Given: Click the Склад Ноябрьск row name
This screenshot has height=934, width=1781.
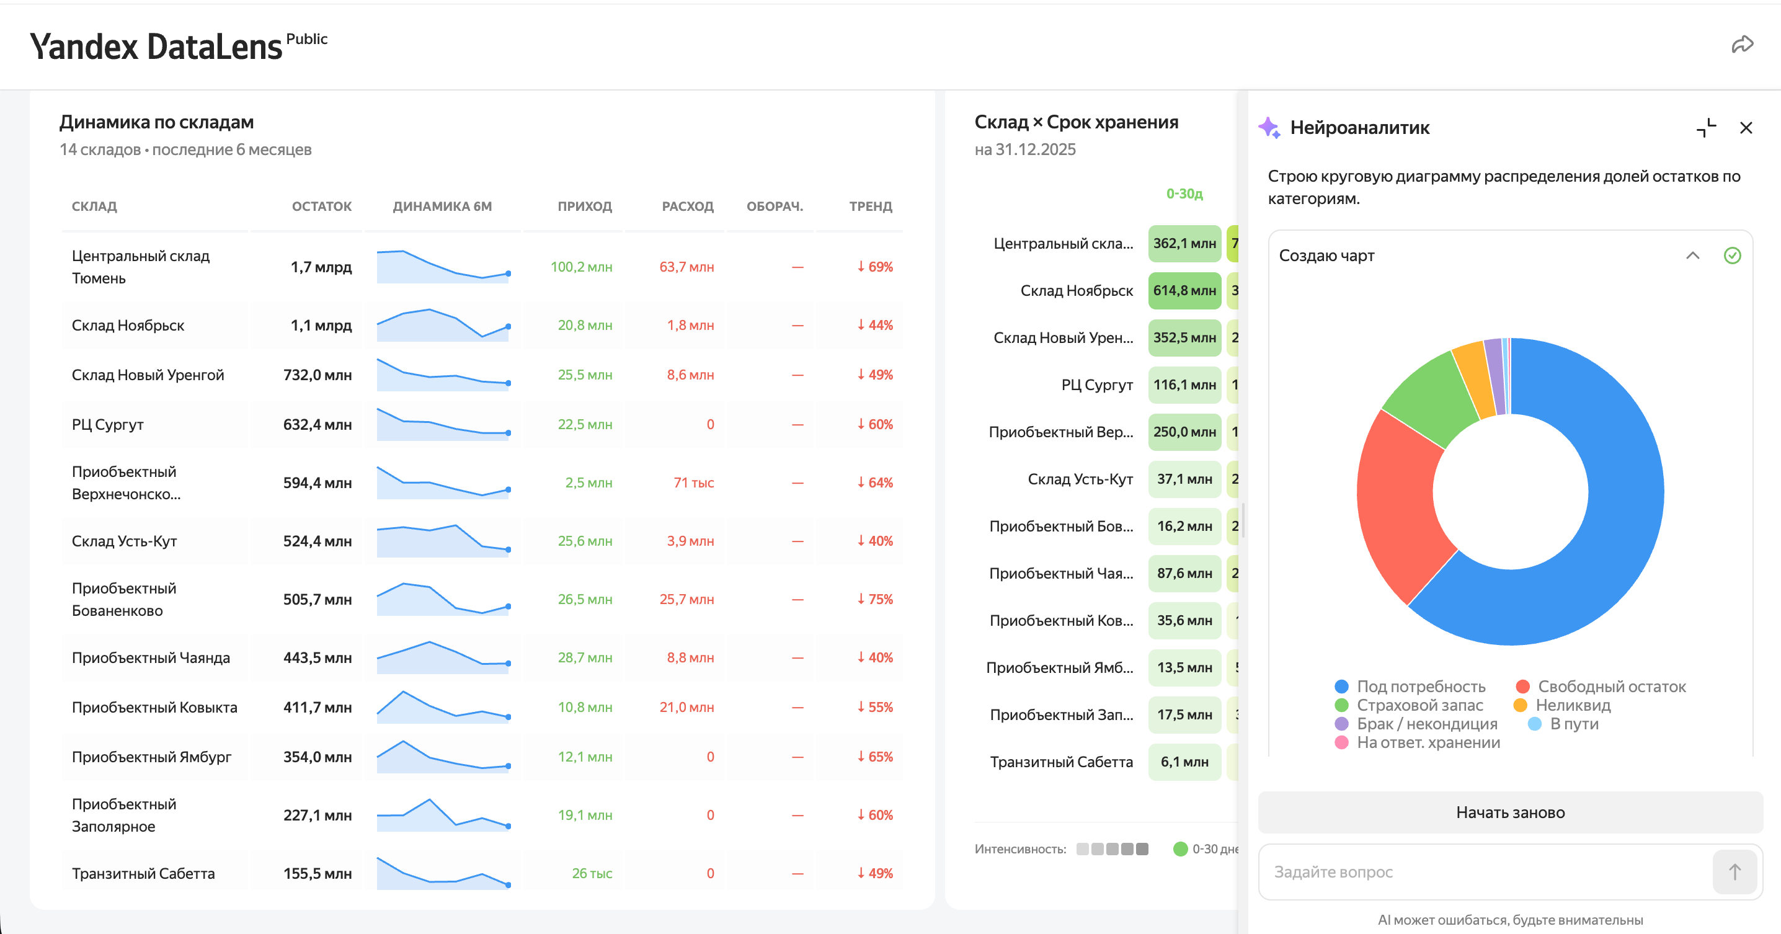Looking at the screenshot, I should (x=128, y=325).
